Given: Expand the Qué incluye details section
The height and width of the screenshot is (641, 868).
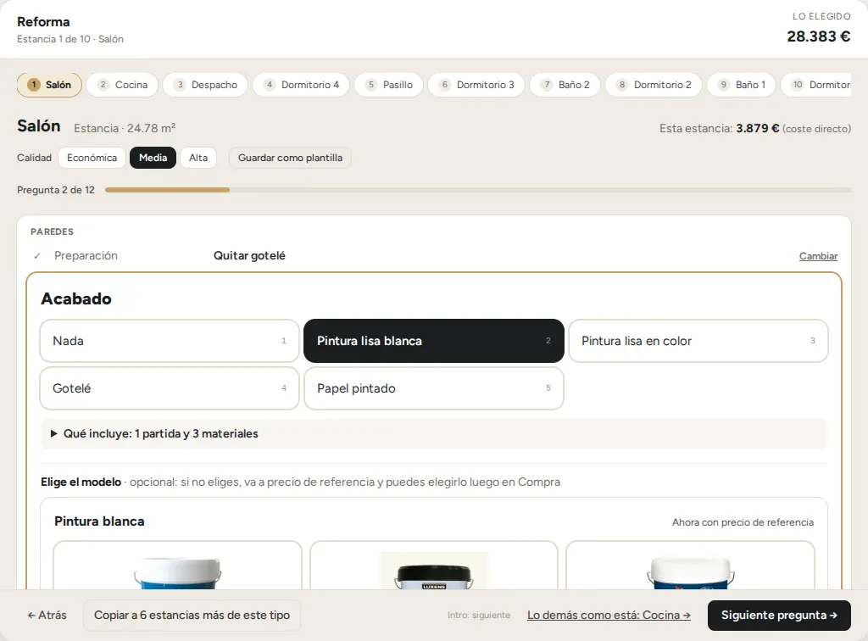Looking at the screenshot, I should (434, 434).
